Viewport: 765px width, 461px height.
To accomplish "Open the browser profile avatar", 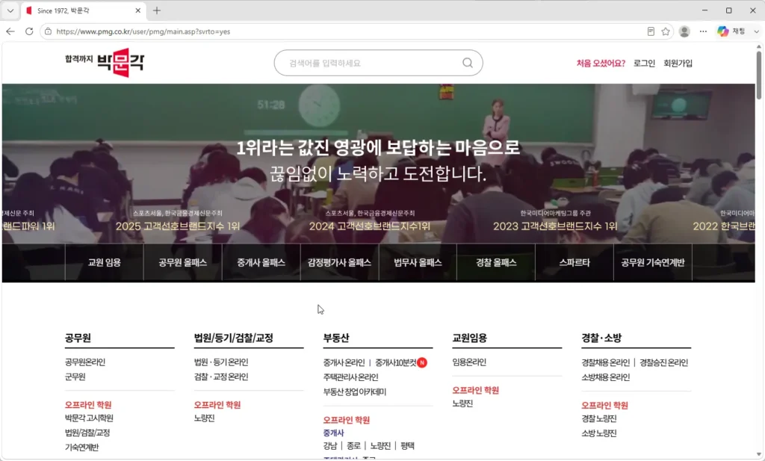I will 684,31.
